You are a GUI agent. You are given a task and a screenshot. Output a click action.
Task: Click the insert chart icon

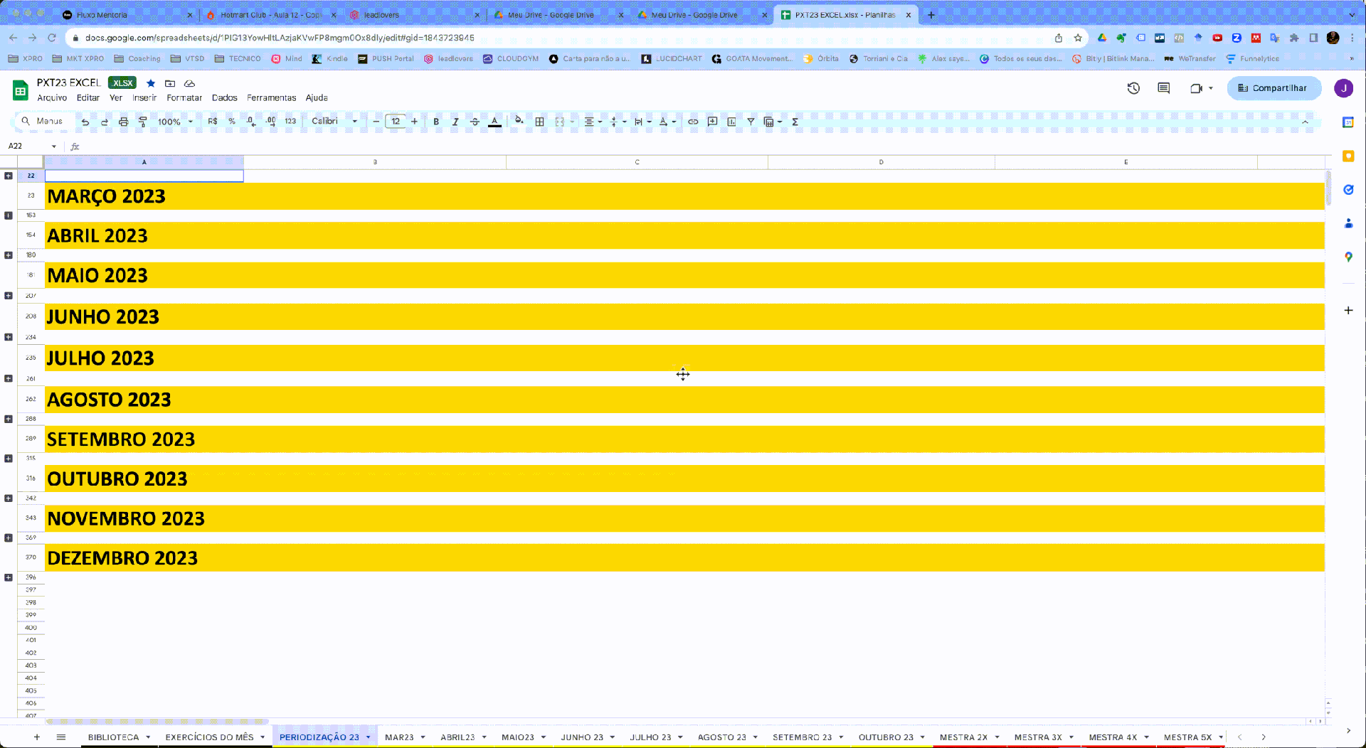click(x=731, y=122)
